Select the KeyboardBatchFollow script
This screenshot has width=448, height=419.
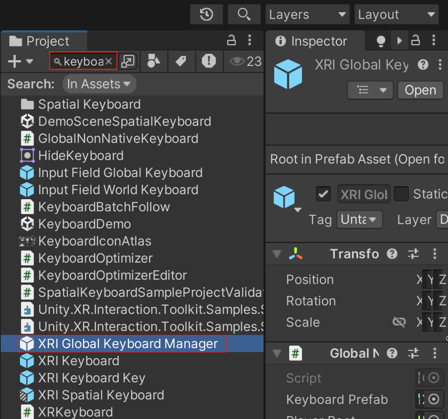click(132, 207)
